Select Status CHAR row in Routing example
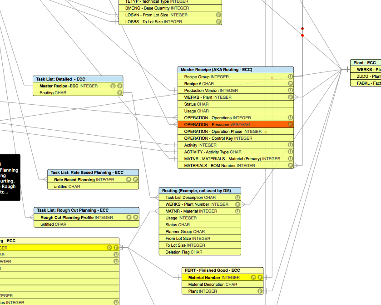Screen dimensions: 381x305 (x=200, y=224)
